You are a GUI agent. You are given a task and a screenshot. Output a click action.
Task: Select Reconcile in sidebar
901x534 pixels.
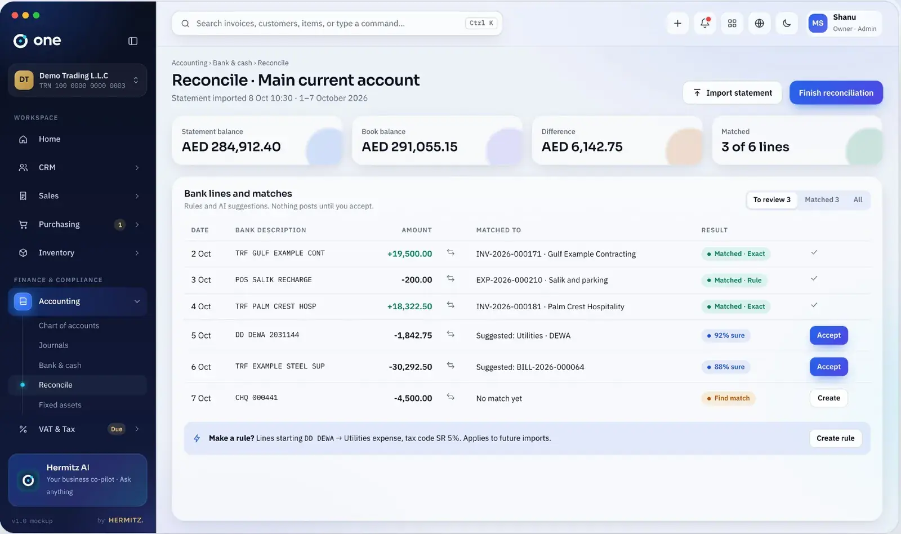[78, 385]
